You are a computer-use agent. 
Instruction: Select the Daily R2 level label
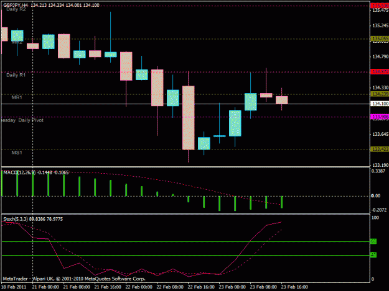pos(16,9)
